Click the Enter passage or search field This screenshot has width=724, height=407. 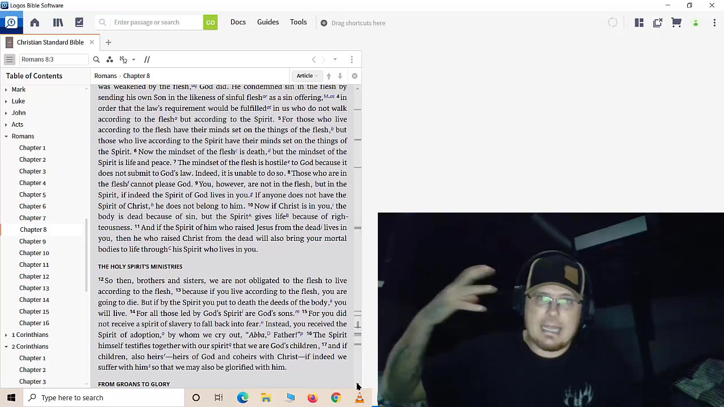tap(149, 23)
